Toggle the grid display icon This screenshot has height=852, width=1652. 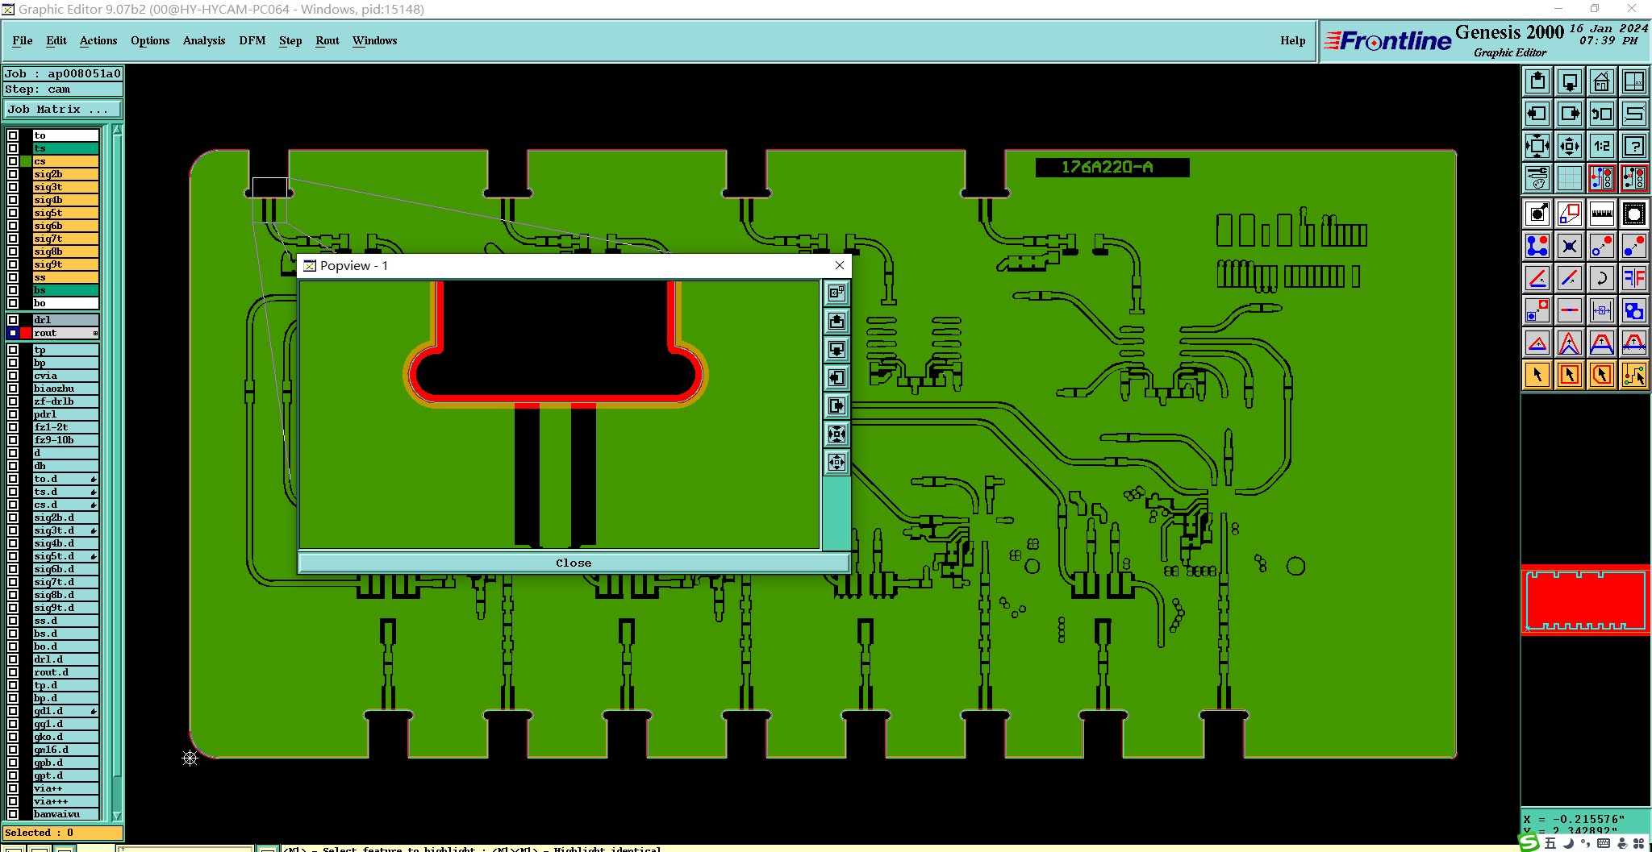[1569, 177]
